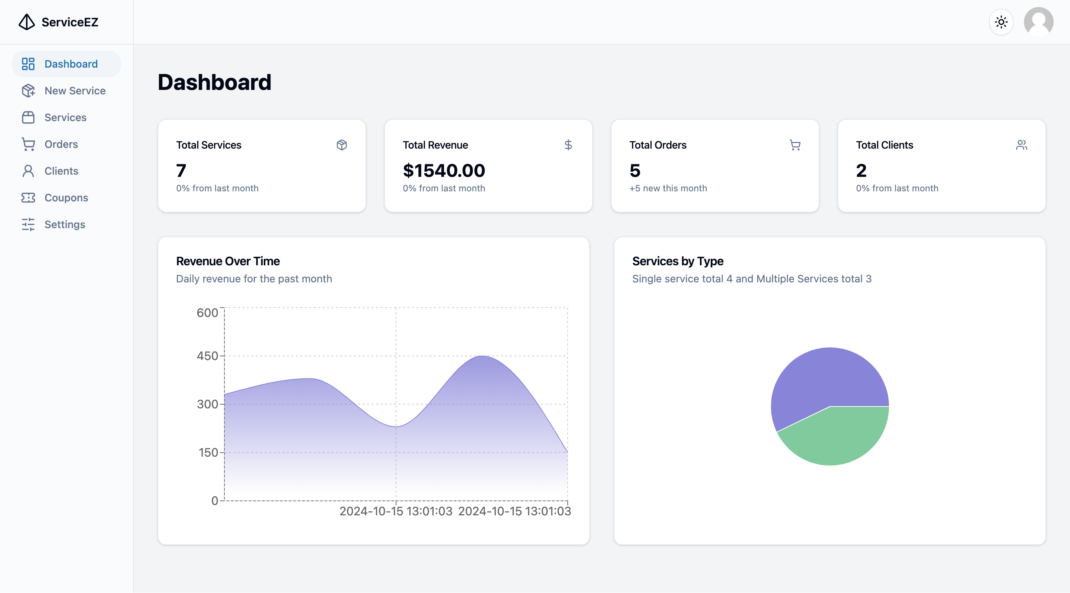Click the ServiceEZ logo icon

[x=27, y=22]
